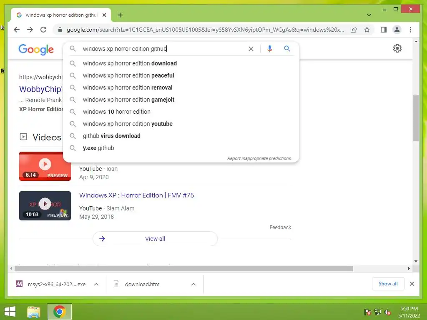Open the WobbyChip search result title
The width and height of the screenshot is (427, 320).
(x=41, y=89)
